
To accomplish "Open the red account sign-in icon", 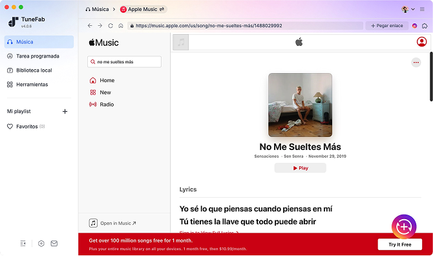I will [421, 42].
